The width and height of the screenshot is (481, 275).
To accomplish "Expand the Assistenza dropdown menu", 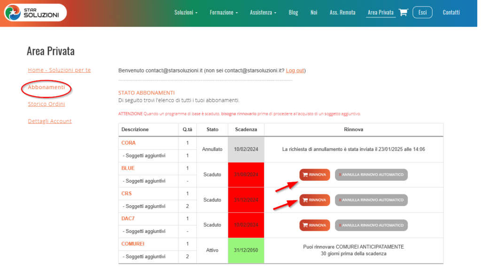I will (263, 13).
